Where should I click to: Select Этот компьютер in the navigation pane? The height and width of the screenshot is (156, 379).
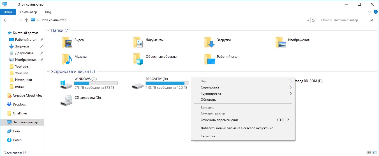coord(22,122)
